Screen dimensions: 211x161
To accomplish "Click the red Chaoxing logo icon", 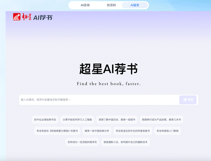I will 17,17.
